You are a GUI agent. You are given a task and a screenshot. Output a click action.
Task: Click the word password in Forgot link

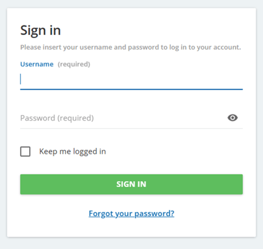(154, 213)
